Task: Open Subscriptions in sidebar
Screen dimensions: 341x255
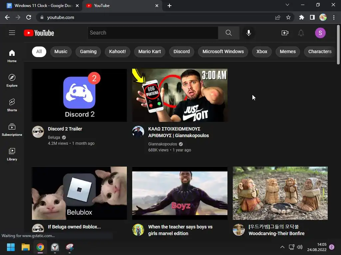Action: [x=12, y=130]
